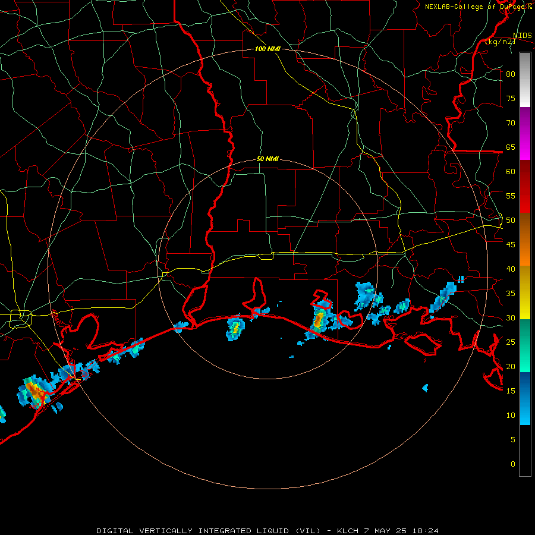Click the brown 50 segment of color scale
Screen dimensions: 535x535
tap(525, 225)
